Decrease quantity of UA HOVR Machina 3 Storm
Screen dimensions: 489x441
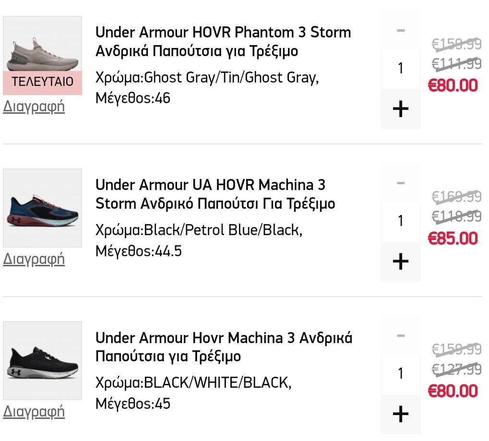point(400,183)
